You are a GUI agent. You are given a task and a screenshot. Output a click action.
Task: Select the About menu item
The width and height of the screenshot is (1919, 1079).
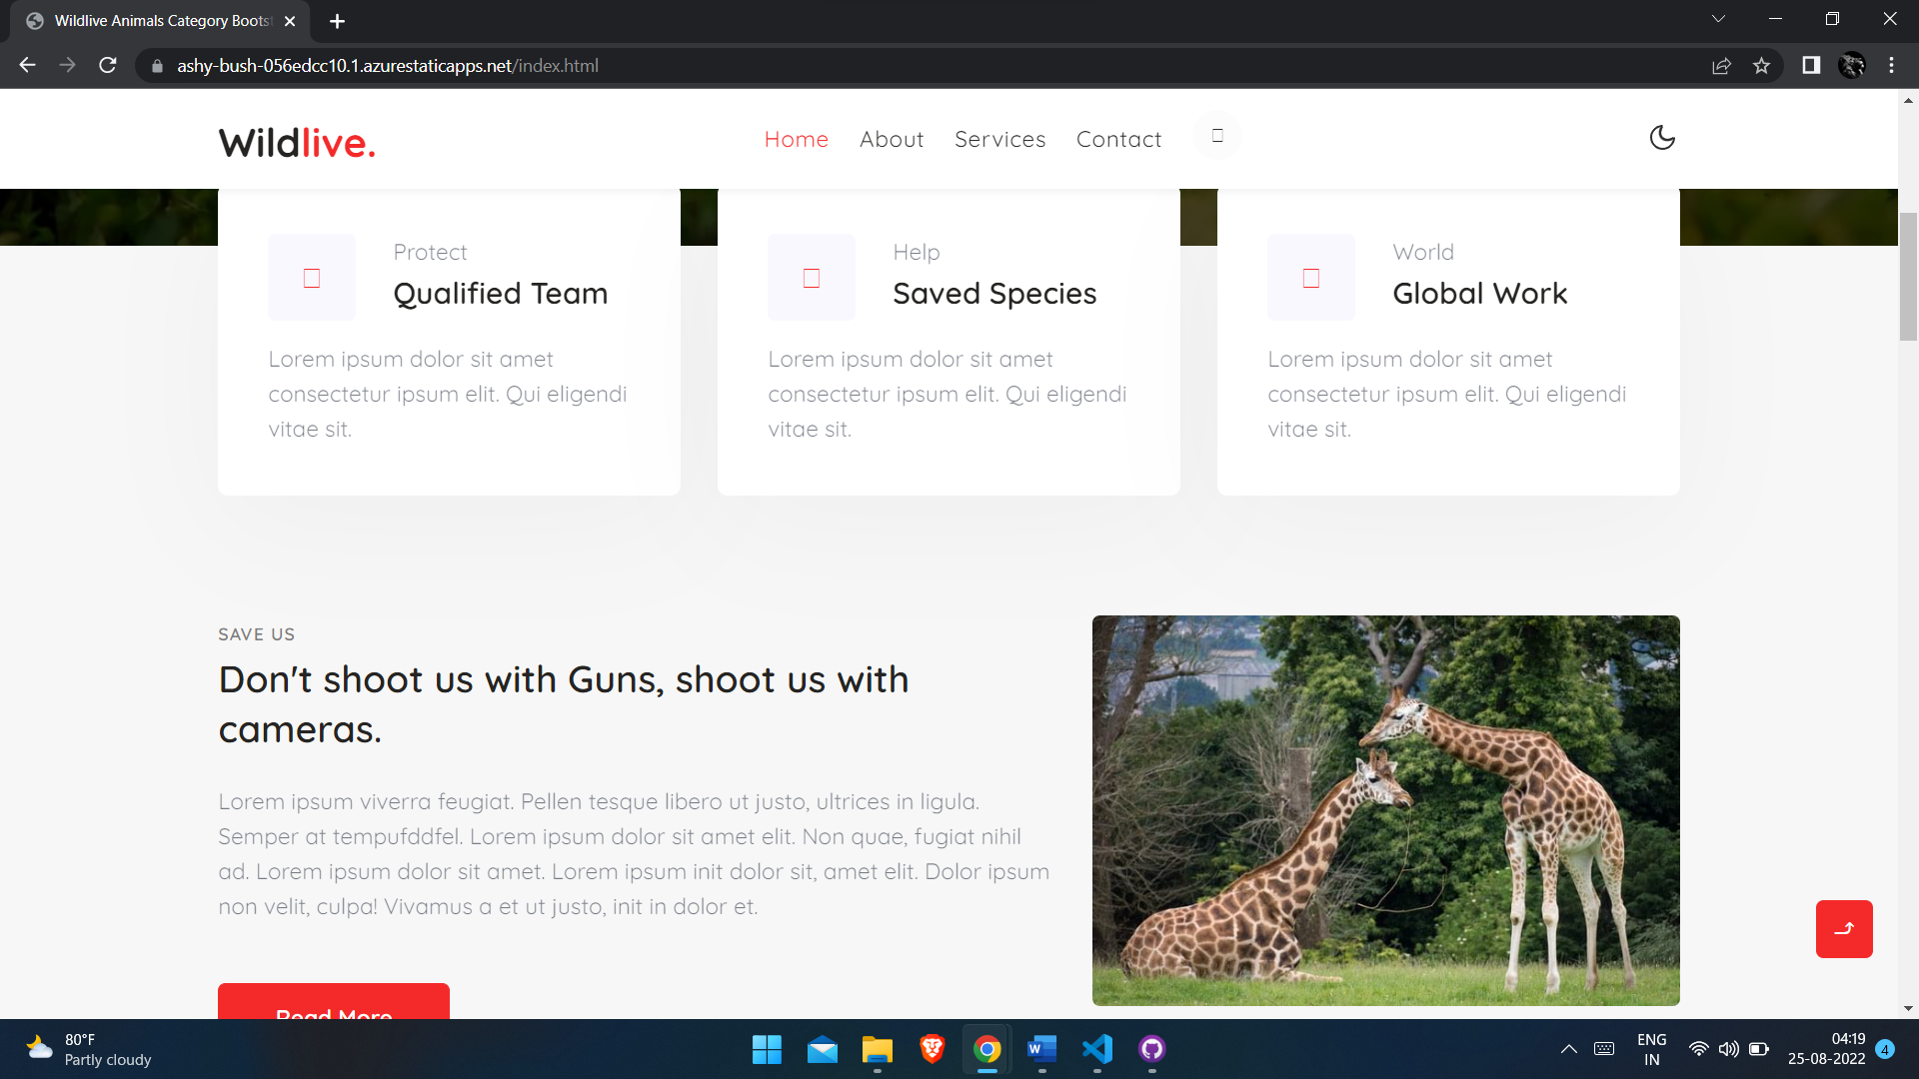click(891, 139)
